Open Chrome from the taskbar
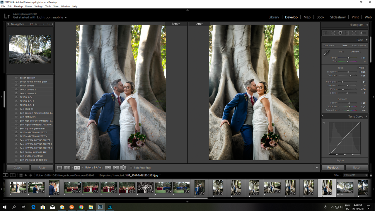The width and height of the screenshot is (375, 211). pos(81,207)
